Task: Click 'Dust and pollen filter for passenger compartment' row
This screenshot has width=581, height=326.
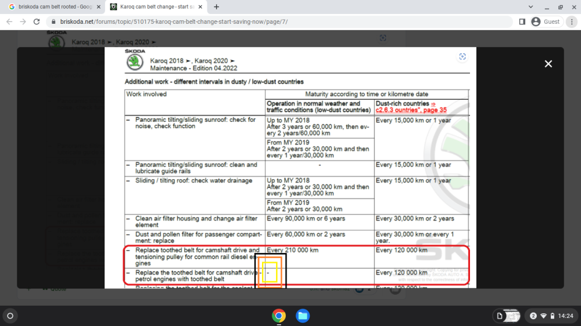Action: [198, 238]
